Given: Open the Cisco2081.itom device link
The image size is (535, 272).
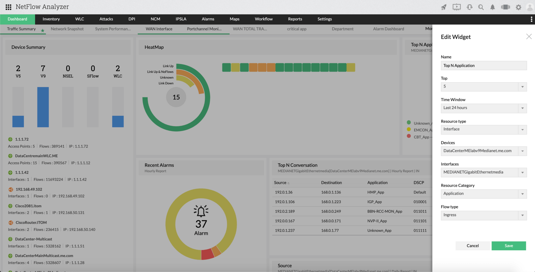Looking at the screenshot, I should pyautogui.click(x=28, y=206).
